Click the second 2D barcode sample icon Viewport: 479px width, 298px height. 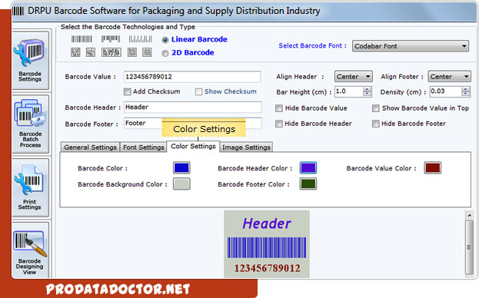click(x=91, y=52)
